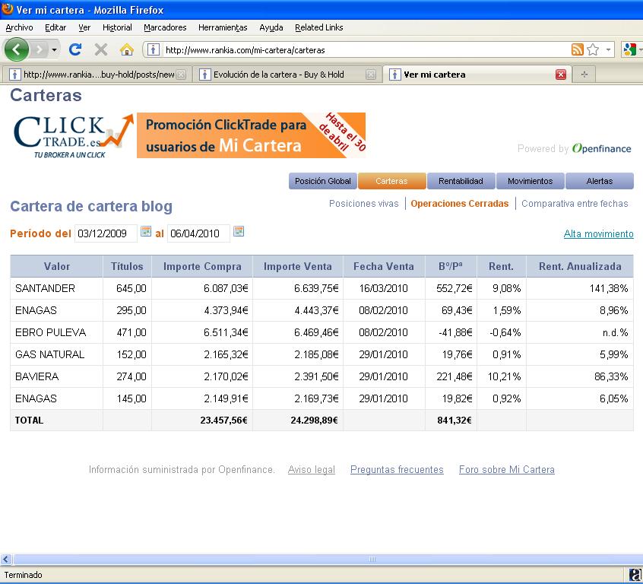Select the Carteras section button
The width and height of the screenshot is (643, 584).
tap(391, 181)
